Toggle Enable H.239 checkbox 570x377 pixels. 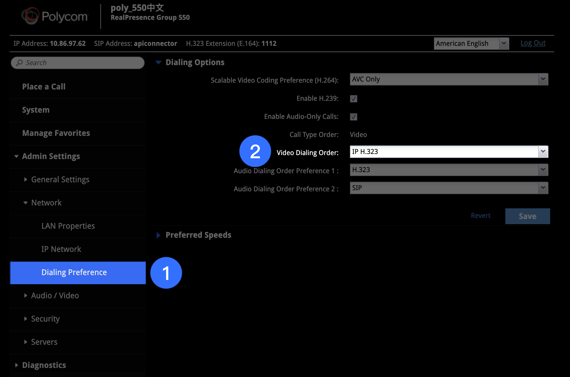pyautogui.click(x=354, y=98)
